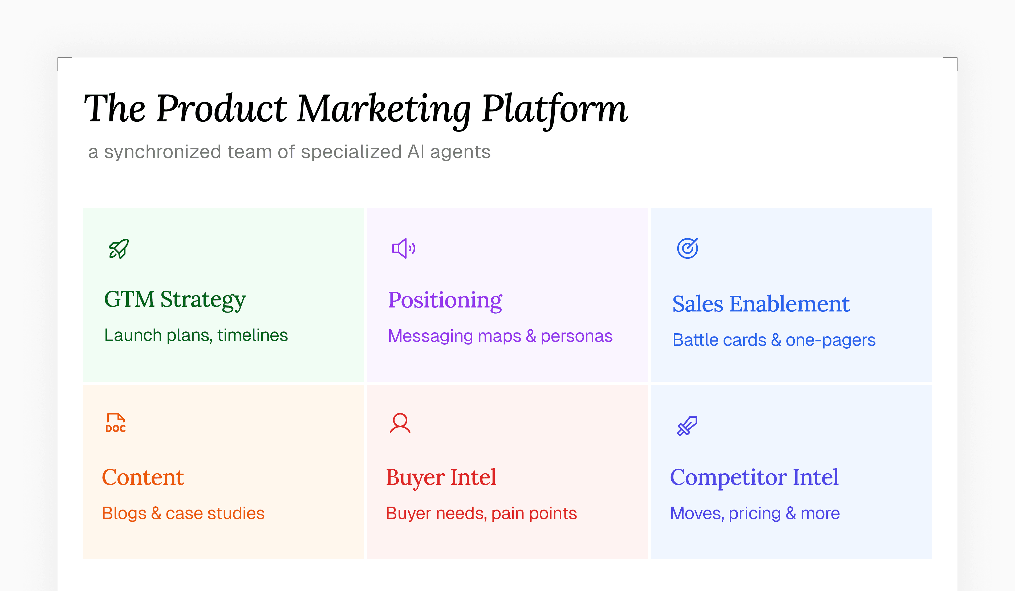The image size is (1015, 591).
Task: Click the rocket icon in GTM Strategy
Action: click(x=119, y=248)
